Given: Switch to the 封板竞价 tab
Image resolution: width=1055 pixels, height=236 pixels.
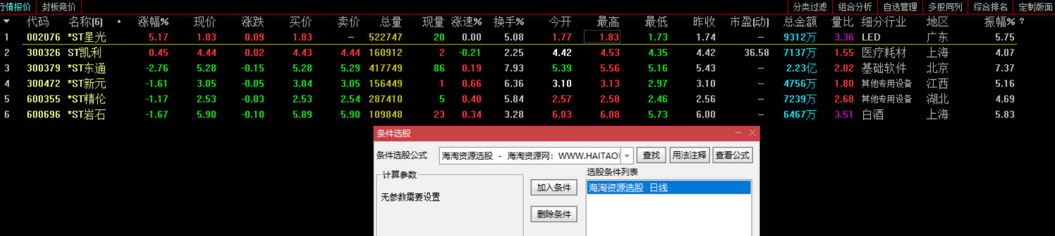Looking at the screenshot, I should point(59,7).
